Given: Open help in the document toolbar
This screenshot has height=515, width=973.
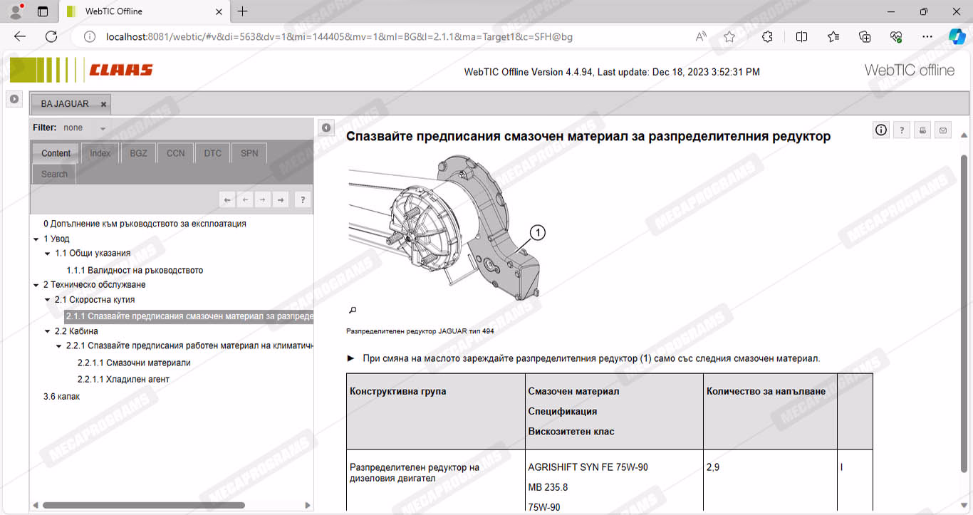Looking at the screenshot, I should pyautogui.click(x=902, y=130).
